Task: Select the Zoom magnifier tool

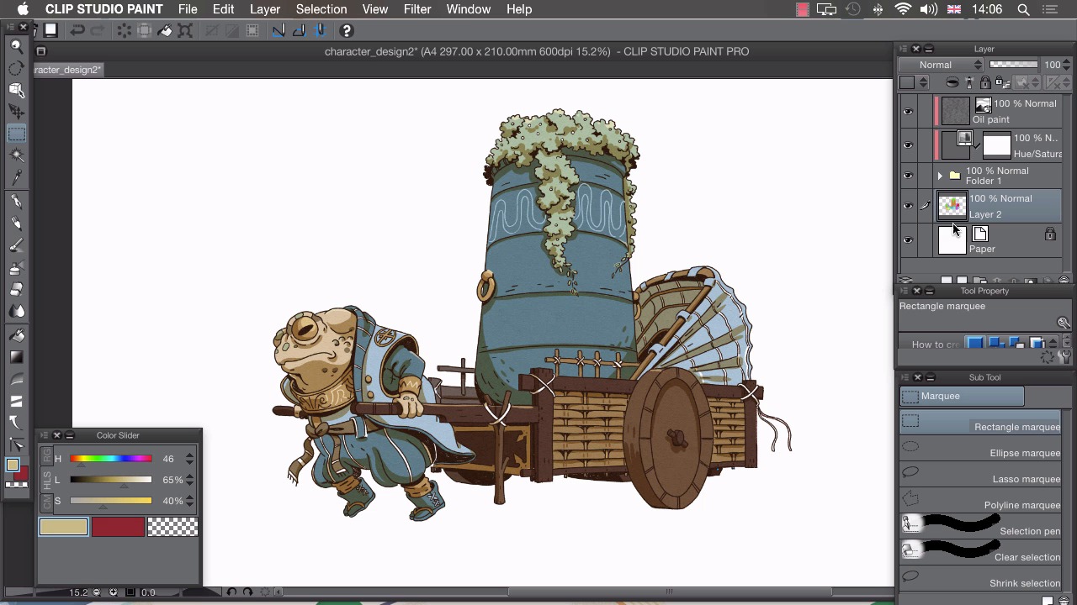Action: 16,46
